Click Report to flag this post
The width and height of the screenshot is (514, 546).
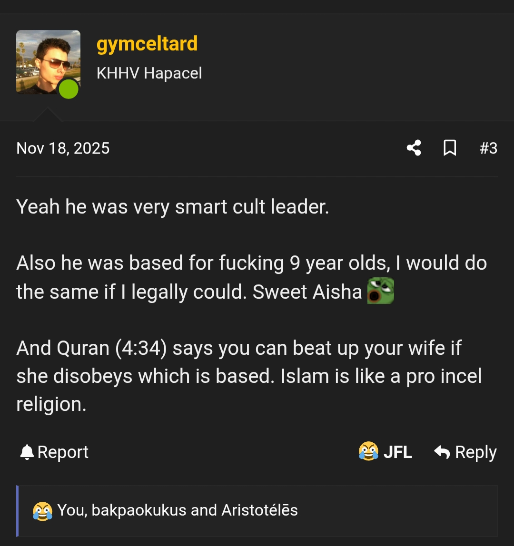point(63,452)
